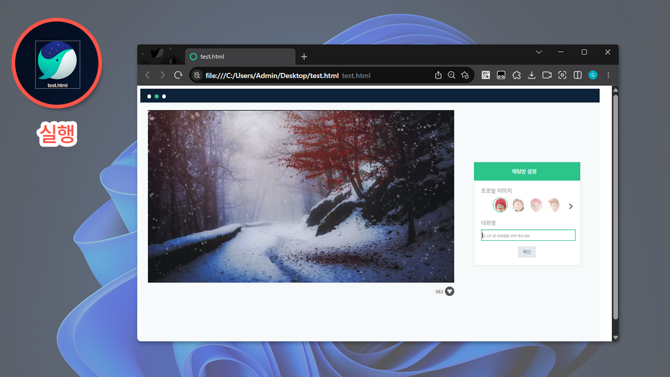The height and width of the screenshot is (377, 670).
Task: Open the tab list dropdown chevron
Action: coord(539,52)
